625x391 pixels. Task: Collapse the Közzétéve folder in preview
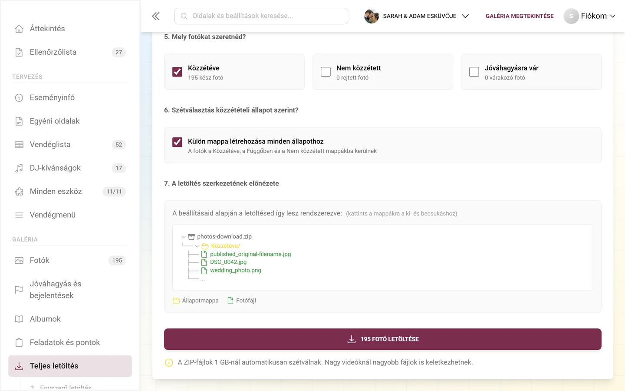(x=197, y=246)
